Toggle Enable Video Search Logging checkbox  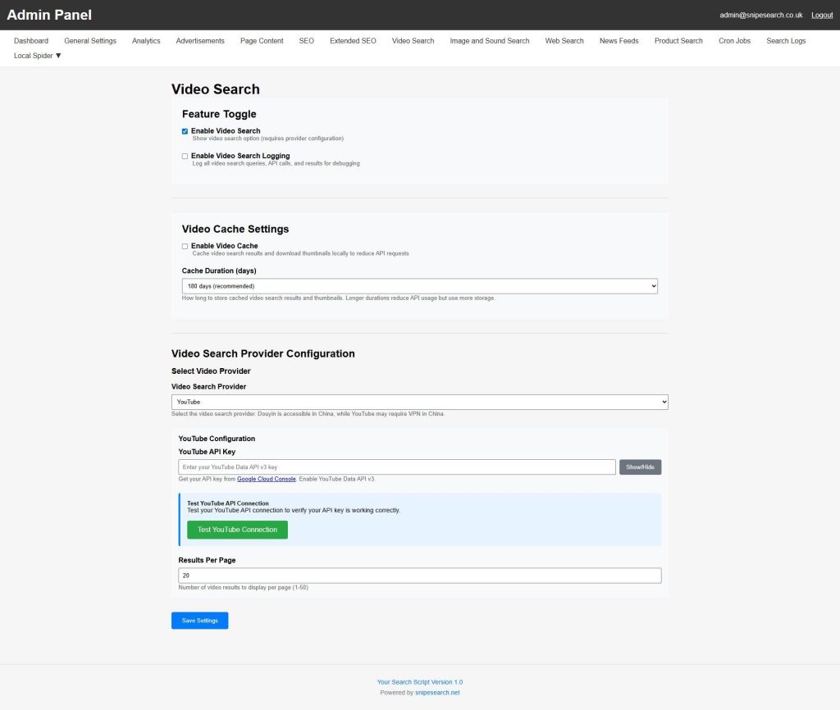pos(185,156)
